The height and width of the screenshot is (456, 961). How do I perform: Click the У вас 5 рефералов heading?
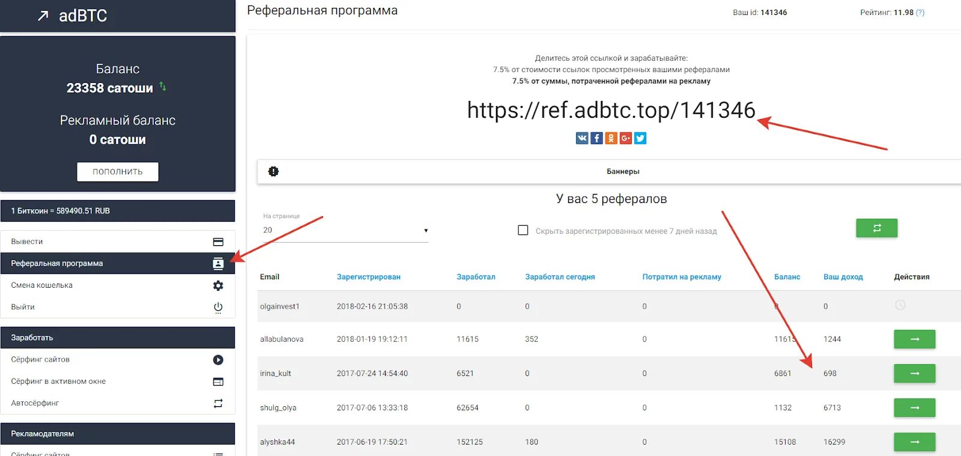point(611,199)
